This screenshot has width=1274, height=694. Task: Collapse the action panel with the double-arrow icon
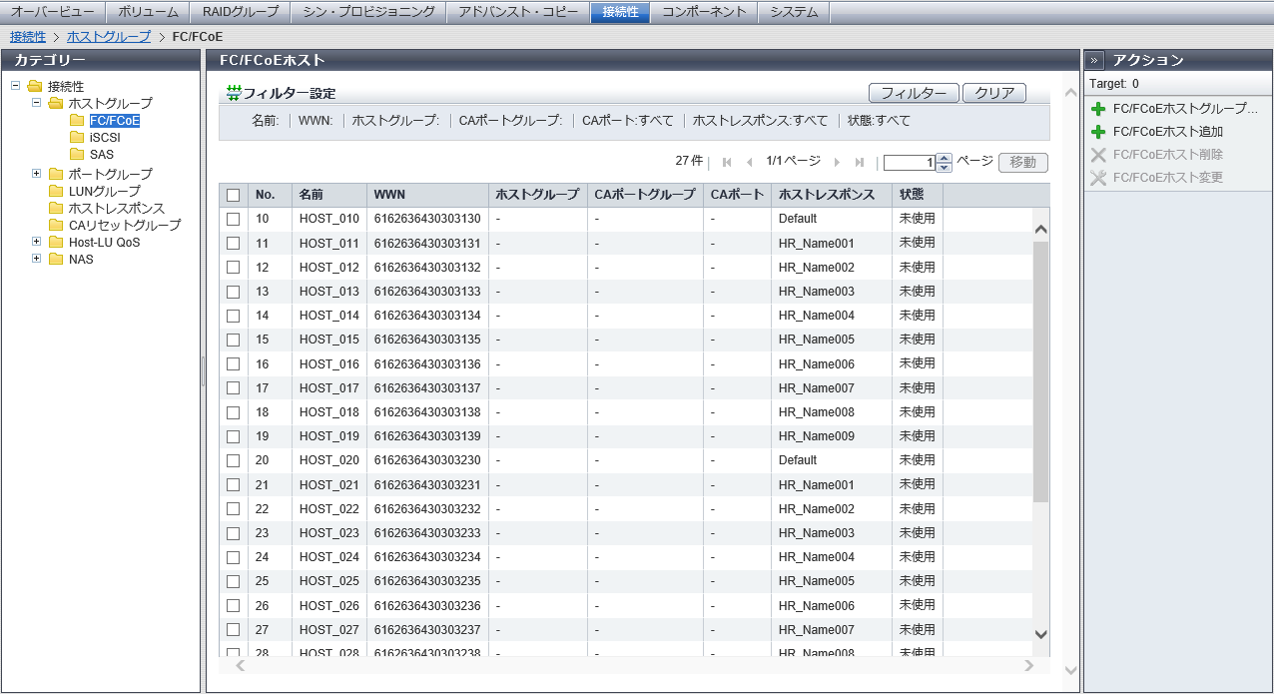[x=1094, y=60]
